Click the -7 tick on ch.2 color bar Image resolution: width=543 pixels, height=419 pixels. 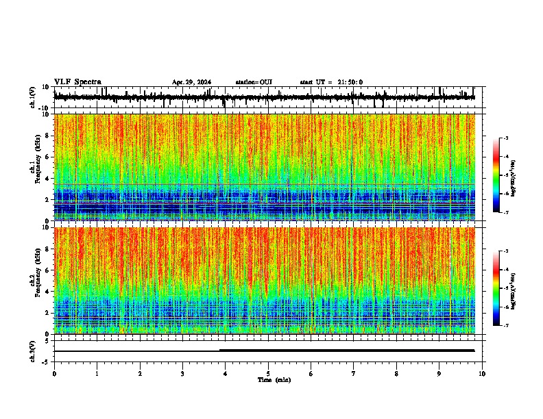coord(505,325)
